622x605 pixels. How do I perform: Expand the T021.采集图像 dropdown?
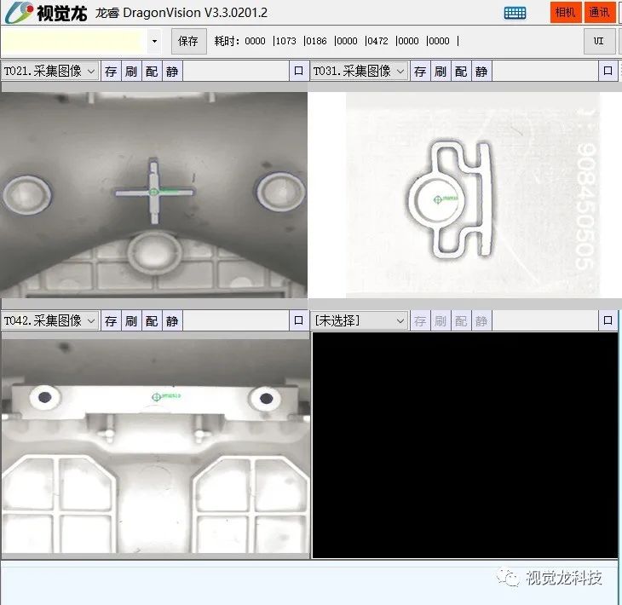(x=91, y=72)
